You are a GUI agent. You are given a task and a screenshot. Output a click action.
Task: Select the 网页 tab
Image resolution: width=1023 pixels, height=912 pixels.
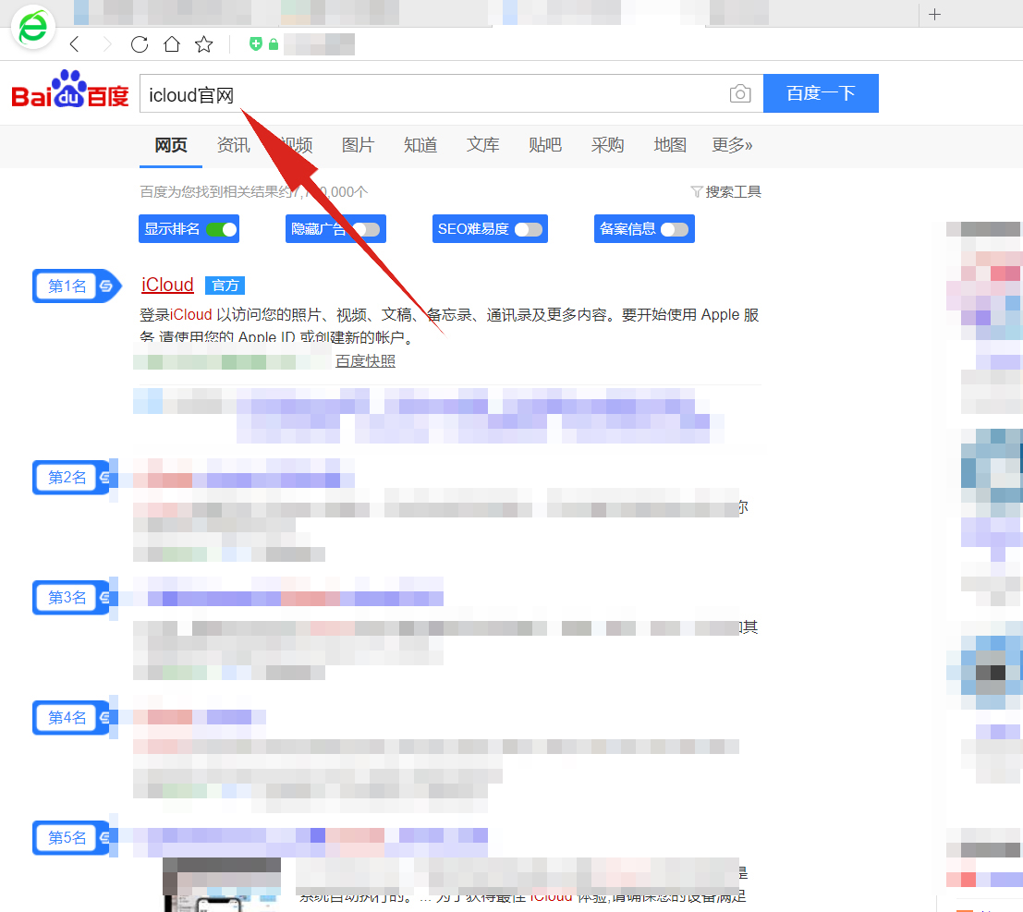pos(171,145)
